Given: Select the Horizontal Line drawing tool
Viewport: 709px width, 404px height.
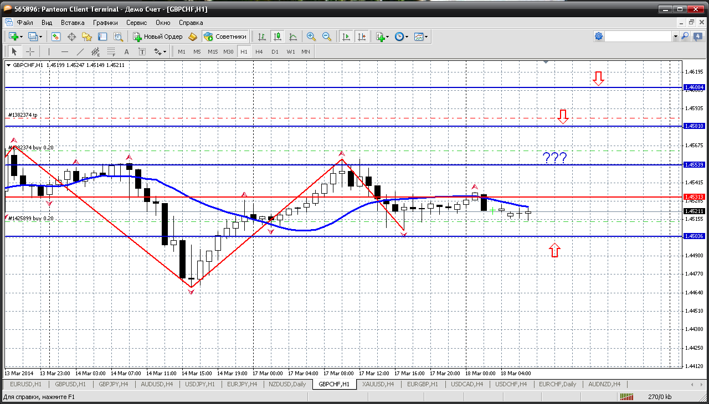Looking at the screenshot, I should tap(65, 51).
